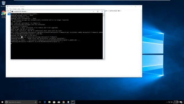Viewport: 184px width, 104px height.
Task: Maximize the terminal window
Action: tap(98, 12)
